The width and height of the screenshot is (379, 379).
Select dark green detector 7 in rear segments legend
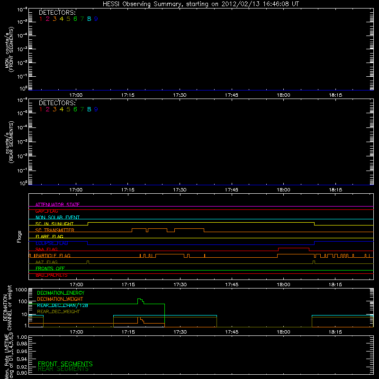click(x=82, y=109)
